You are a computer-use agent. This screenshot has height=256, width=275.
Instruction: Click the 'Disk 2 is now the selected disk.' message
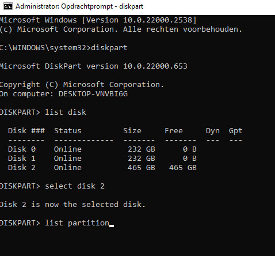(x=72, y=205)
